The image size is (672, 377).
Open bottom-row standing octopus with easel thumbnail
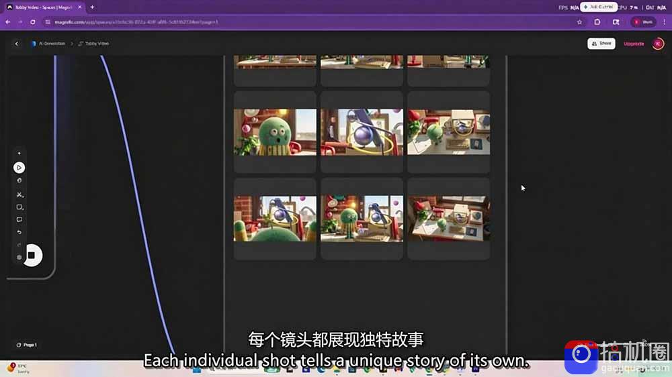[x=362, y=219]
